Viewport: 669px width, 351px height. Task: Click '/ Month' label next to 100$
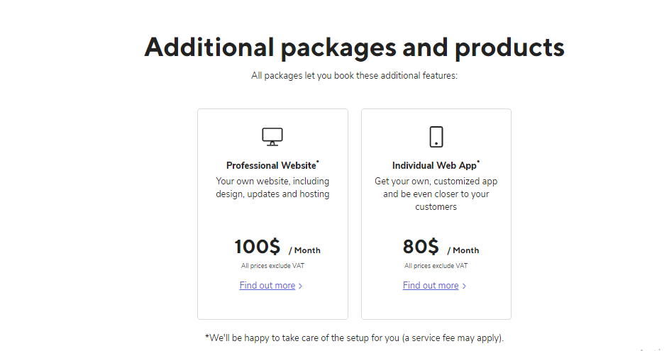click(304, 250)
